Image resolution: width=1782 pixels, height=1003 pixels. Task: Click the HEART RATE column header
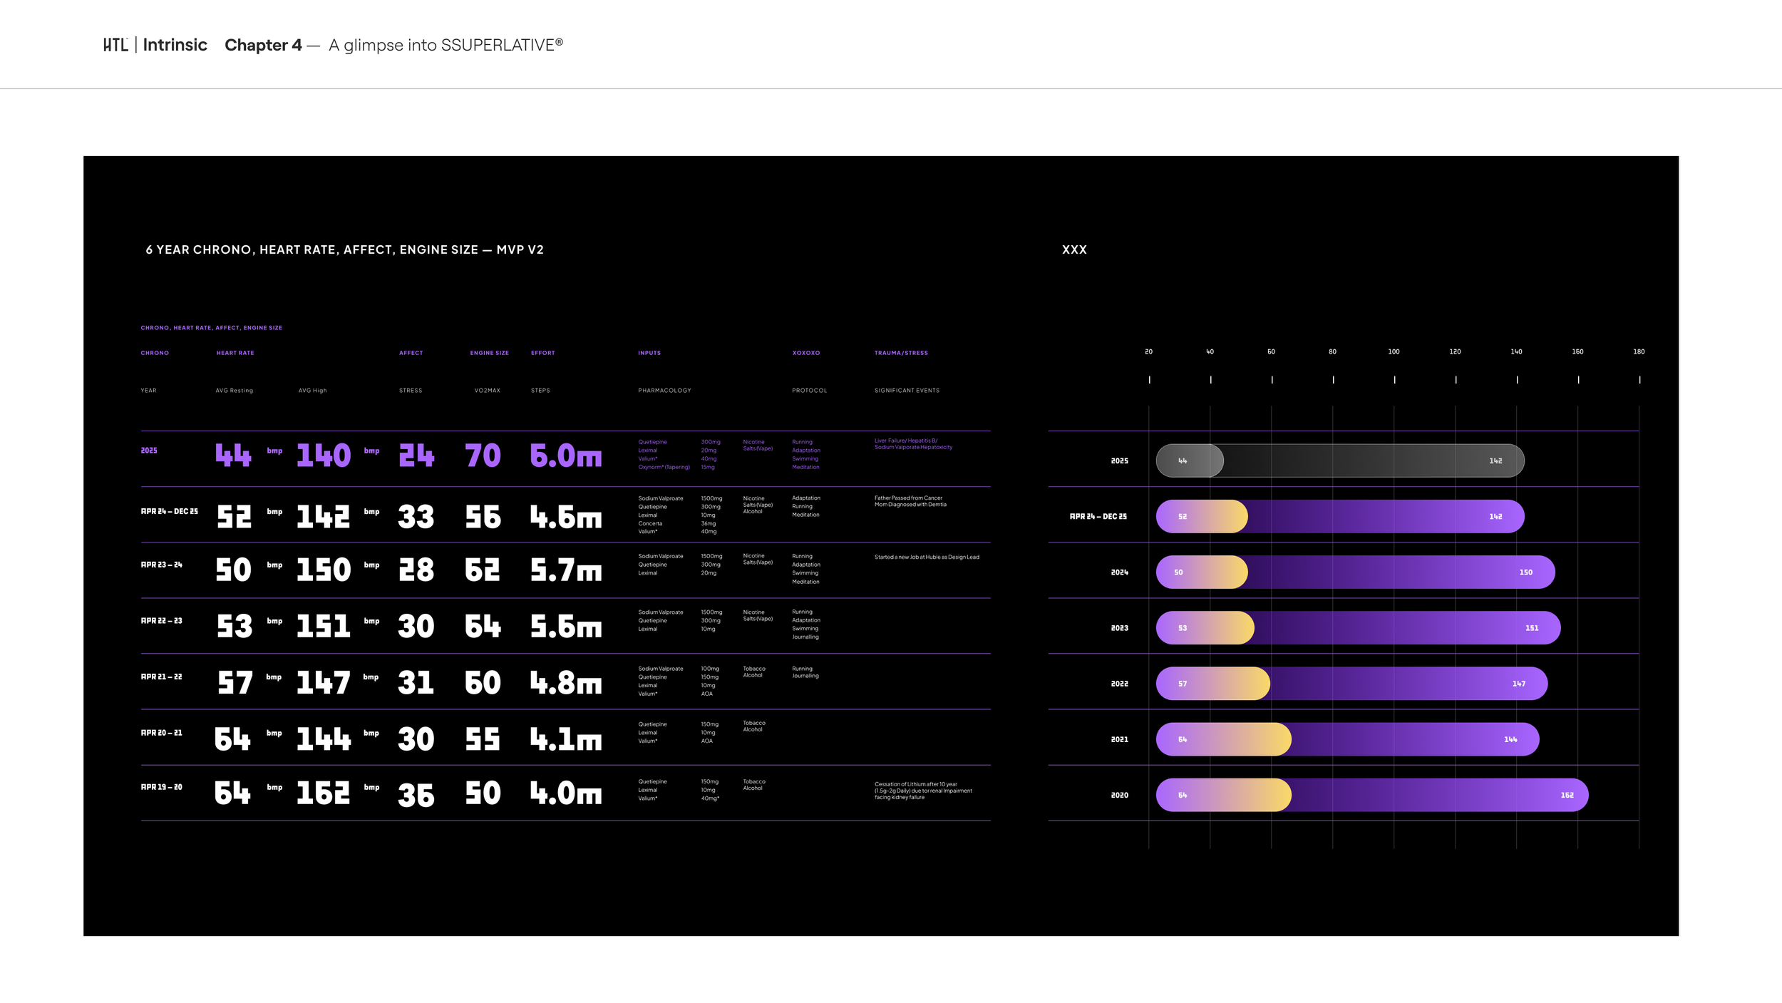[x=235, y=353]
